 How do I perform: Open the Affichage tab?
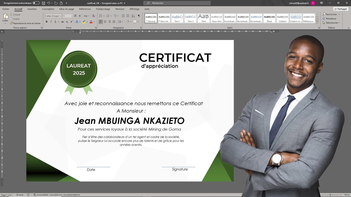[x=134, y=9]
